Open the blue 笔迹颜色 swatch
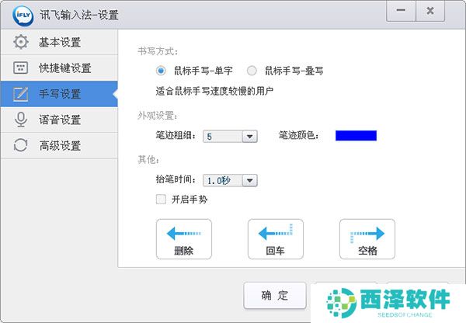This screenshot has height=323, width=466. pos(356,136)
